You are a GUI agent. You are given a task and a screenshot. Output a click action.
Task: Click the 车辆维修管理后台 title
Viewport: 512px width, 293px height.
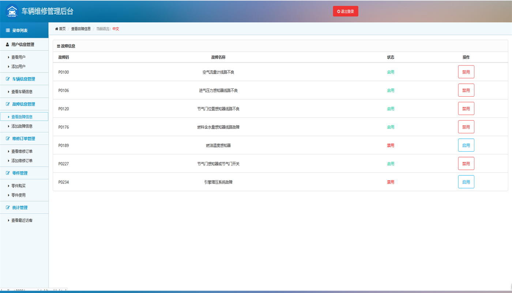[48, 11]
